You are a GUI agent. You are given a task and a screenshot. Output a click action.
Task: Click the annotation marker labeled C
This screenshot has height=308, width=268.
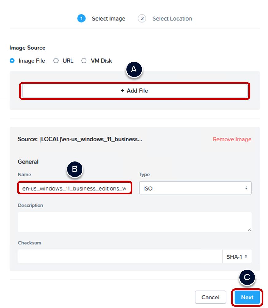click(247, 277)
